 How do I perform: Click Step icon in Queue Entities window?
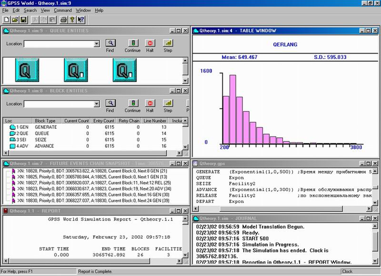(x=168, y=43)
